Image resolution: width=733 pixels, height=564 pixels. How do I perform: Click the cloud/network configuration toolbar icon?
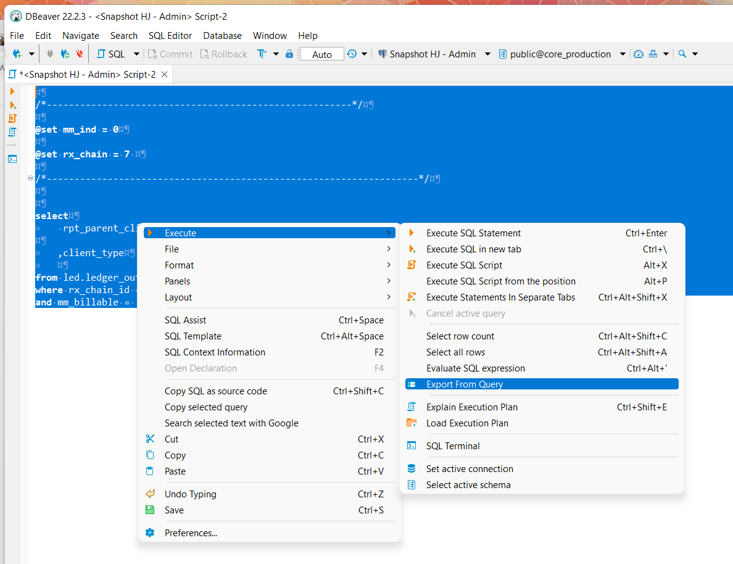pyautogui.click(x=639, y=54)
